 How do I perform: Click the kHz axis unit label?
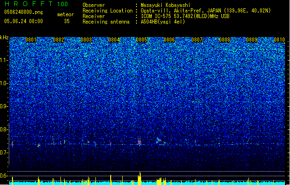point(4,37)
